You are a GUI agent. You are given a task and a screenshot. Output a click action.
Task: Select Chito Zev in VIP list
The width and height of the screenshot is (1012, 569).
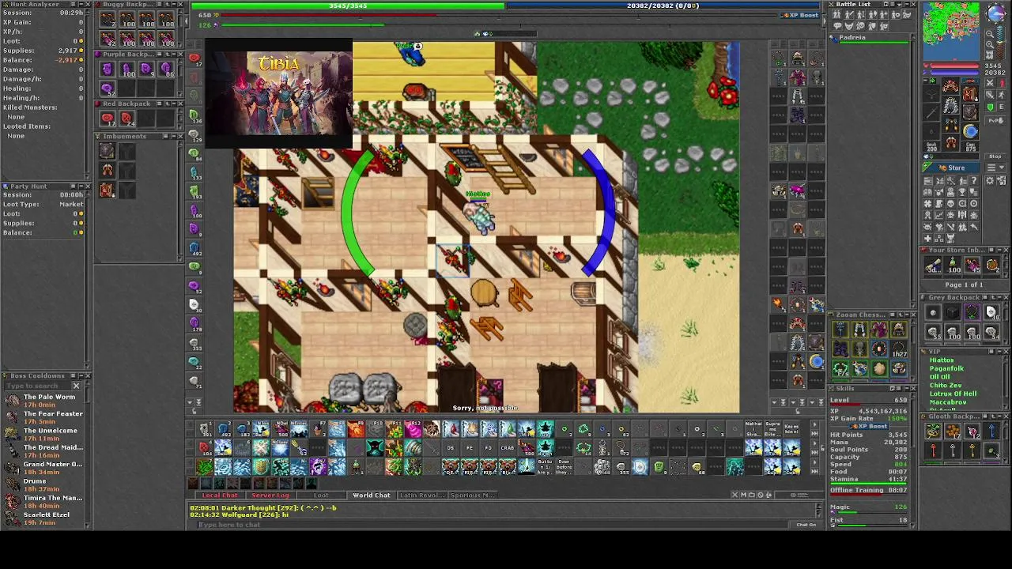(x=946, y=386)
